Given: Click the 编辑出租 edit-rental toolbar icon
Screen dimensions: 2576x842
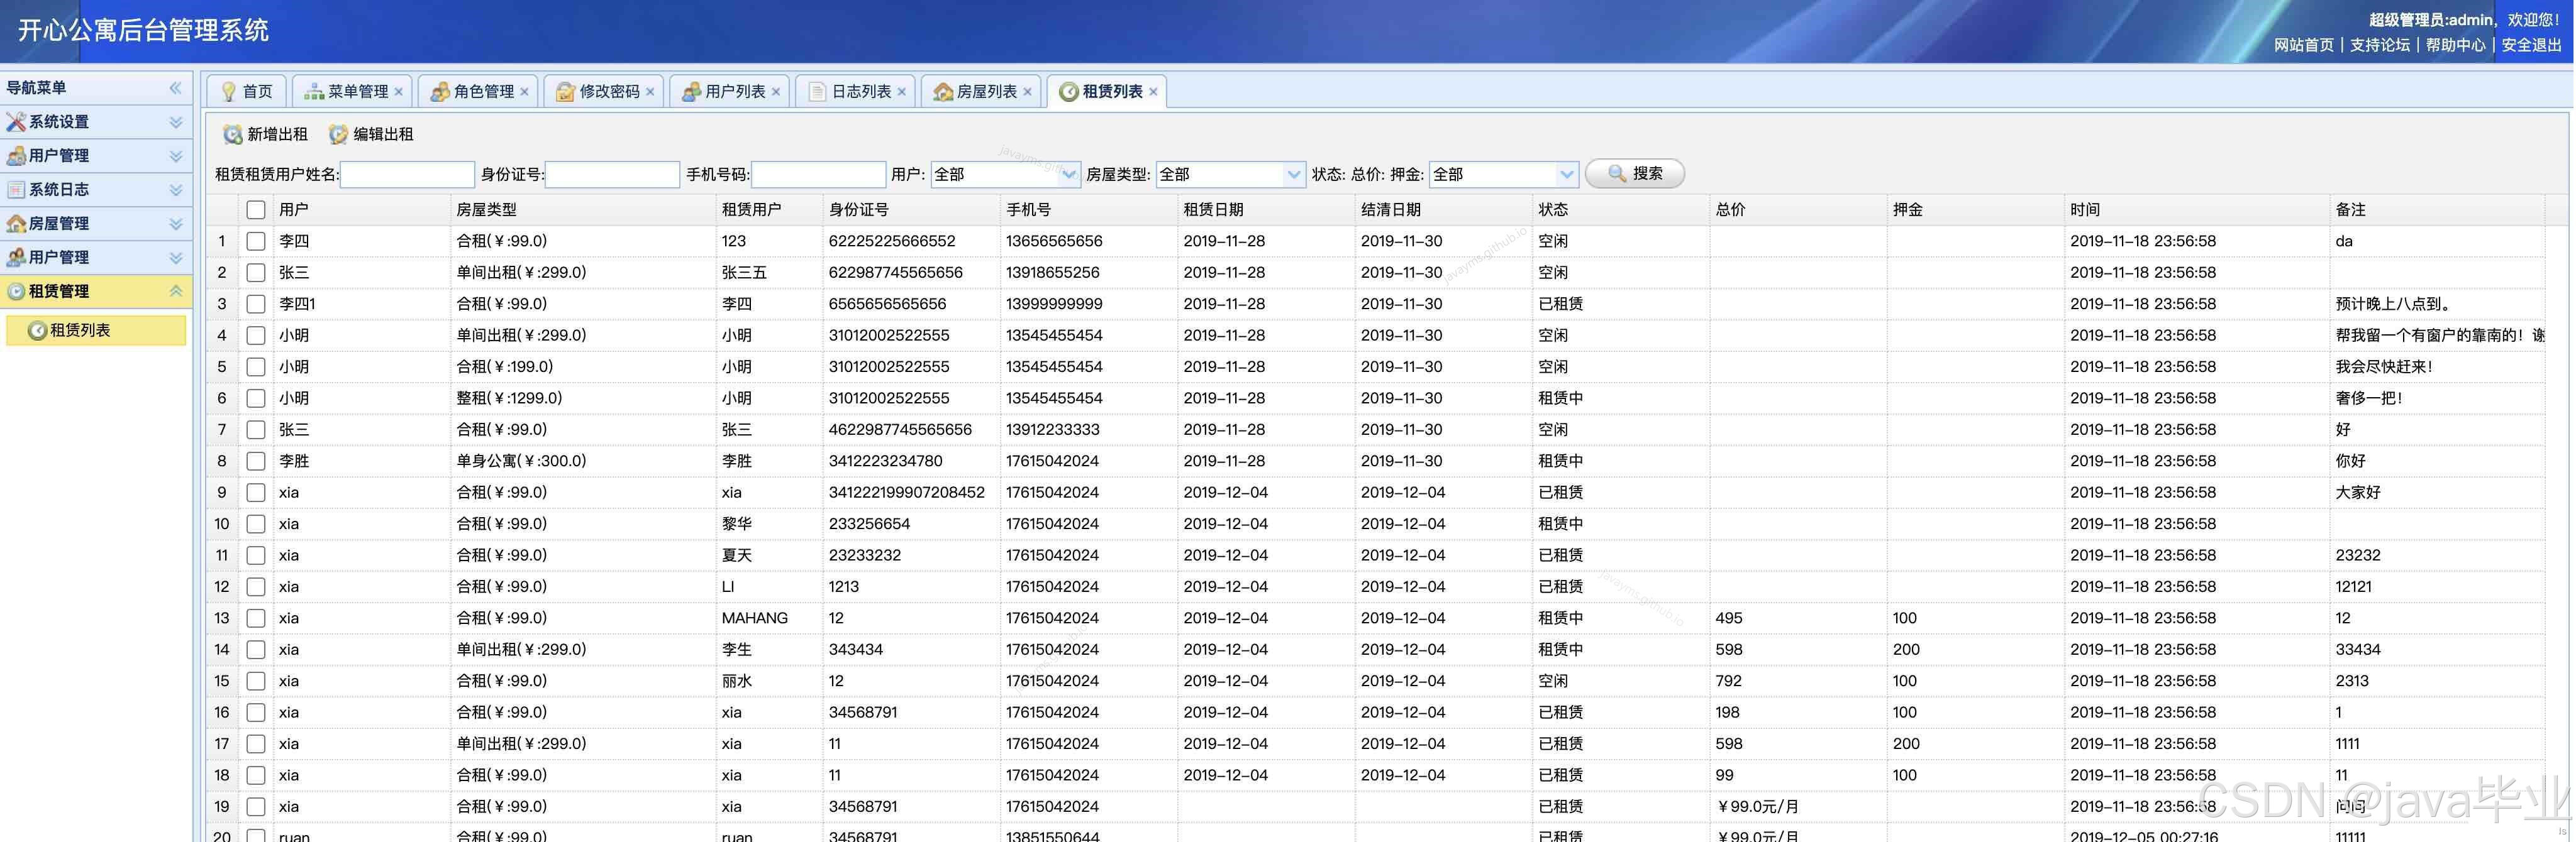Looking at the screenshot, I should (x=339, y=135).
